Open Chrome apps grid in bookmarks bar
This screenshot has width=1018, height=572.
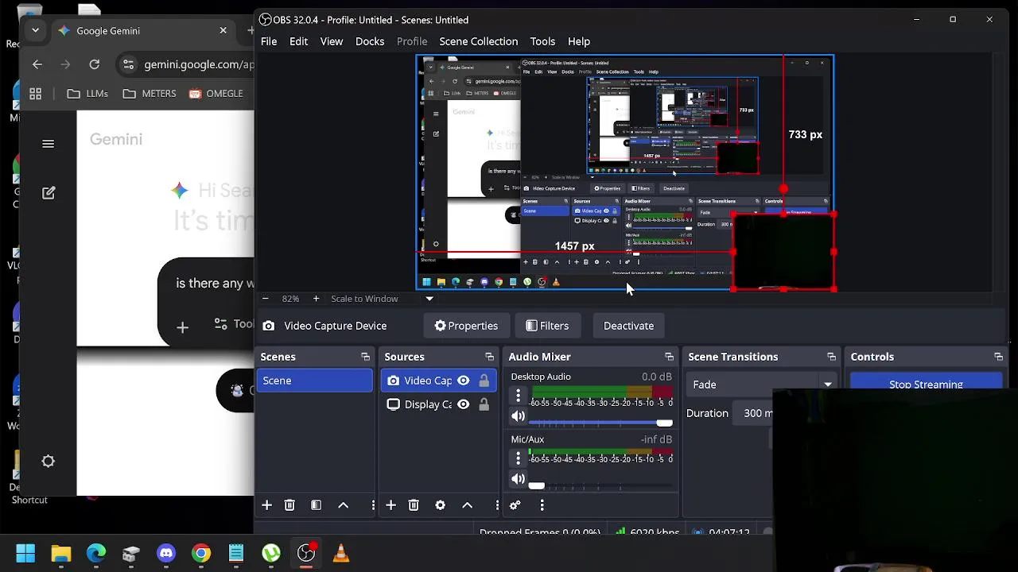pos(35,94)
